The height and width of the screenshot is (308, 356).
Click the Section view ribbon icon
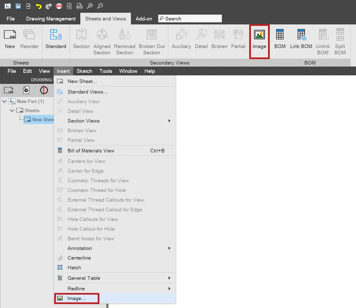81,39
